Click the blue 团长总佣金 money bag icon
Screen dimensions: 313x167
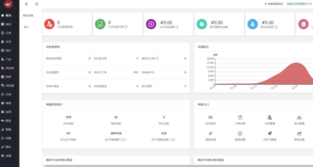[253, 24]
